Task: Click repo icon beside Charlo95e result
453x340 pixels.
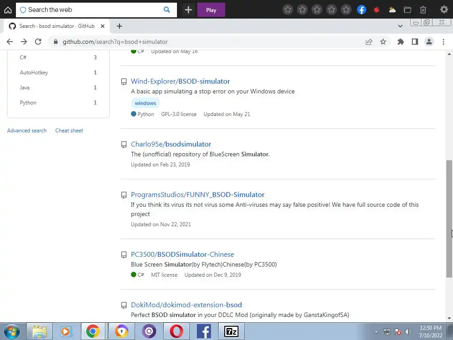Action: (x=124, y=145)
